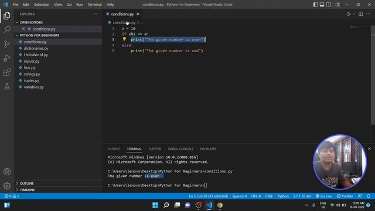Open the Extensions view
The width and height of the screenshot is (375, 211).
[7, 72]
